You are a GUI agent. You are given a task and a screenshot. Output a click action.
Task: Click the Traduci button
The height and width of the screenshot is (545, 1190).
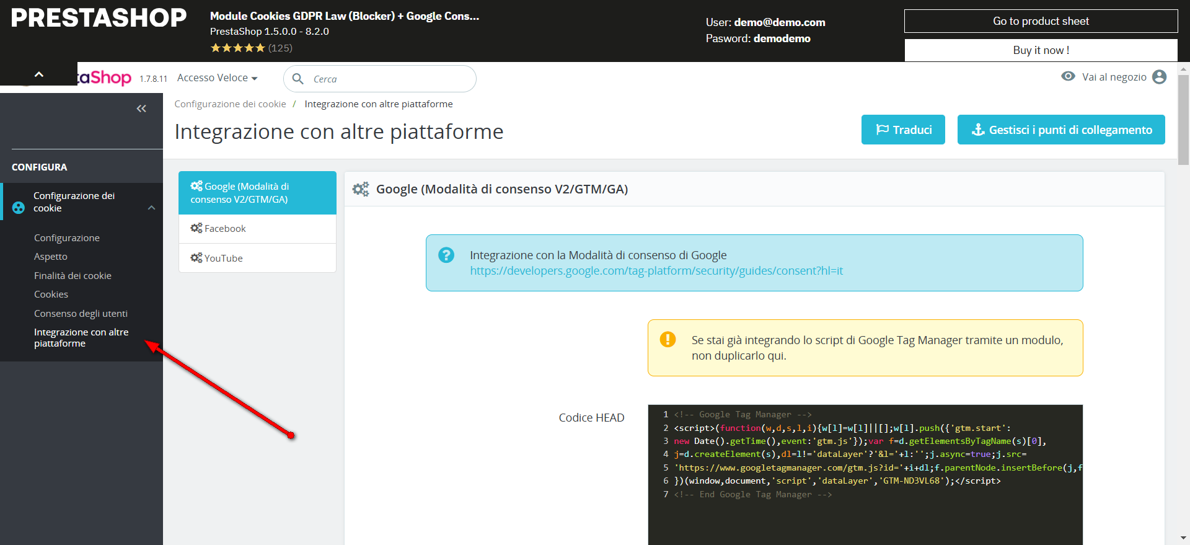coord(903,130)
